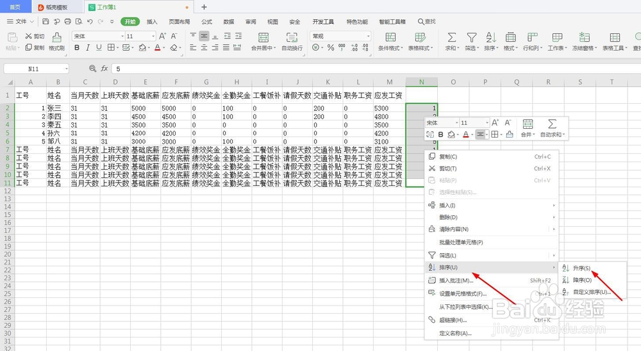
Task: Click the 首页 home tab button
Action: point(15,7)
